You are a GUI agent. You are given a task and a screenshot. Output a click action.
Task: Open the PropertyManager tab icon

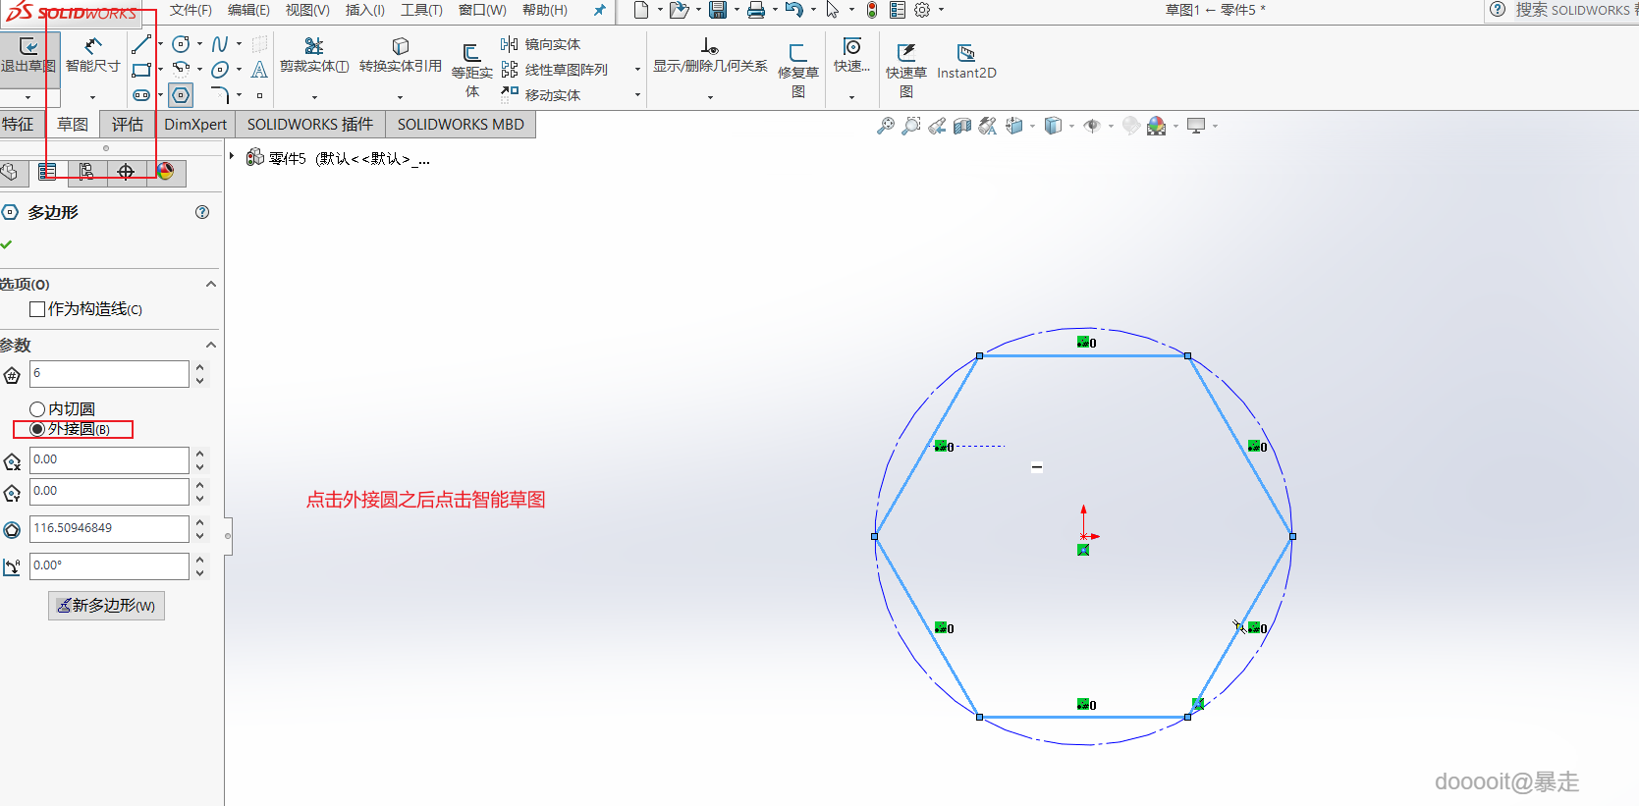[47, 172]
